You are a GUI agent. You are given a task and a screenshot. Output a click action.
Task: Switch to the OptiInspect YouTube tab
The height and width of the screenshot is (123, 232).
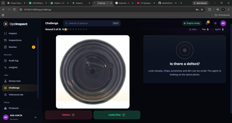[146, 3]
